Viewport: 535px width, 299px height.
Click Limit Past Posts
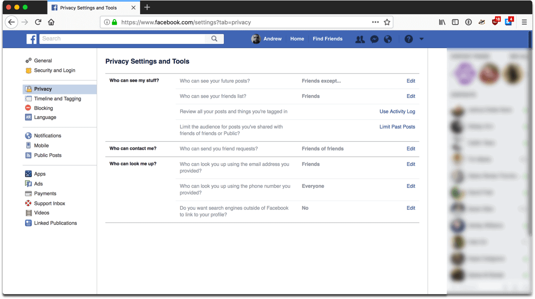click(x=397, y=127)
